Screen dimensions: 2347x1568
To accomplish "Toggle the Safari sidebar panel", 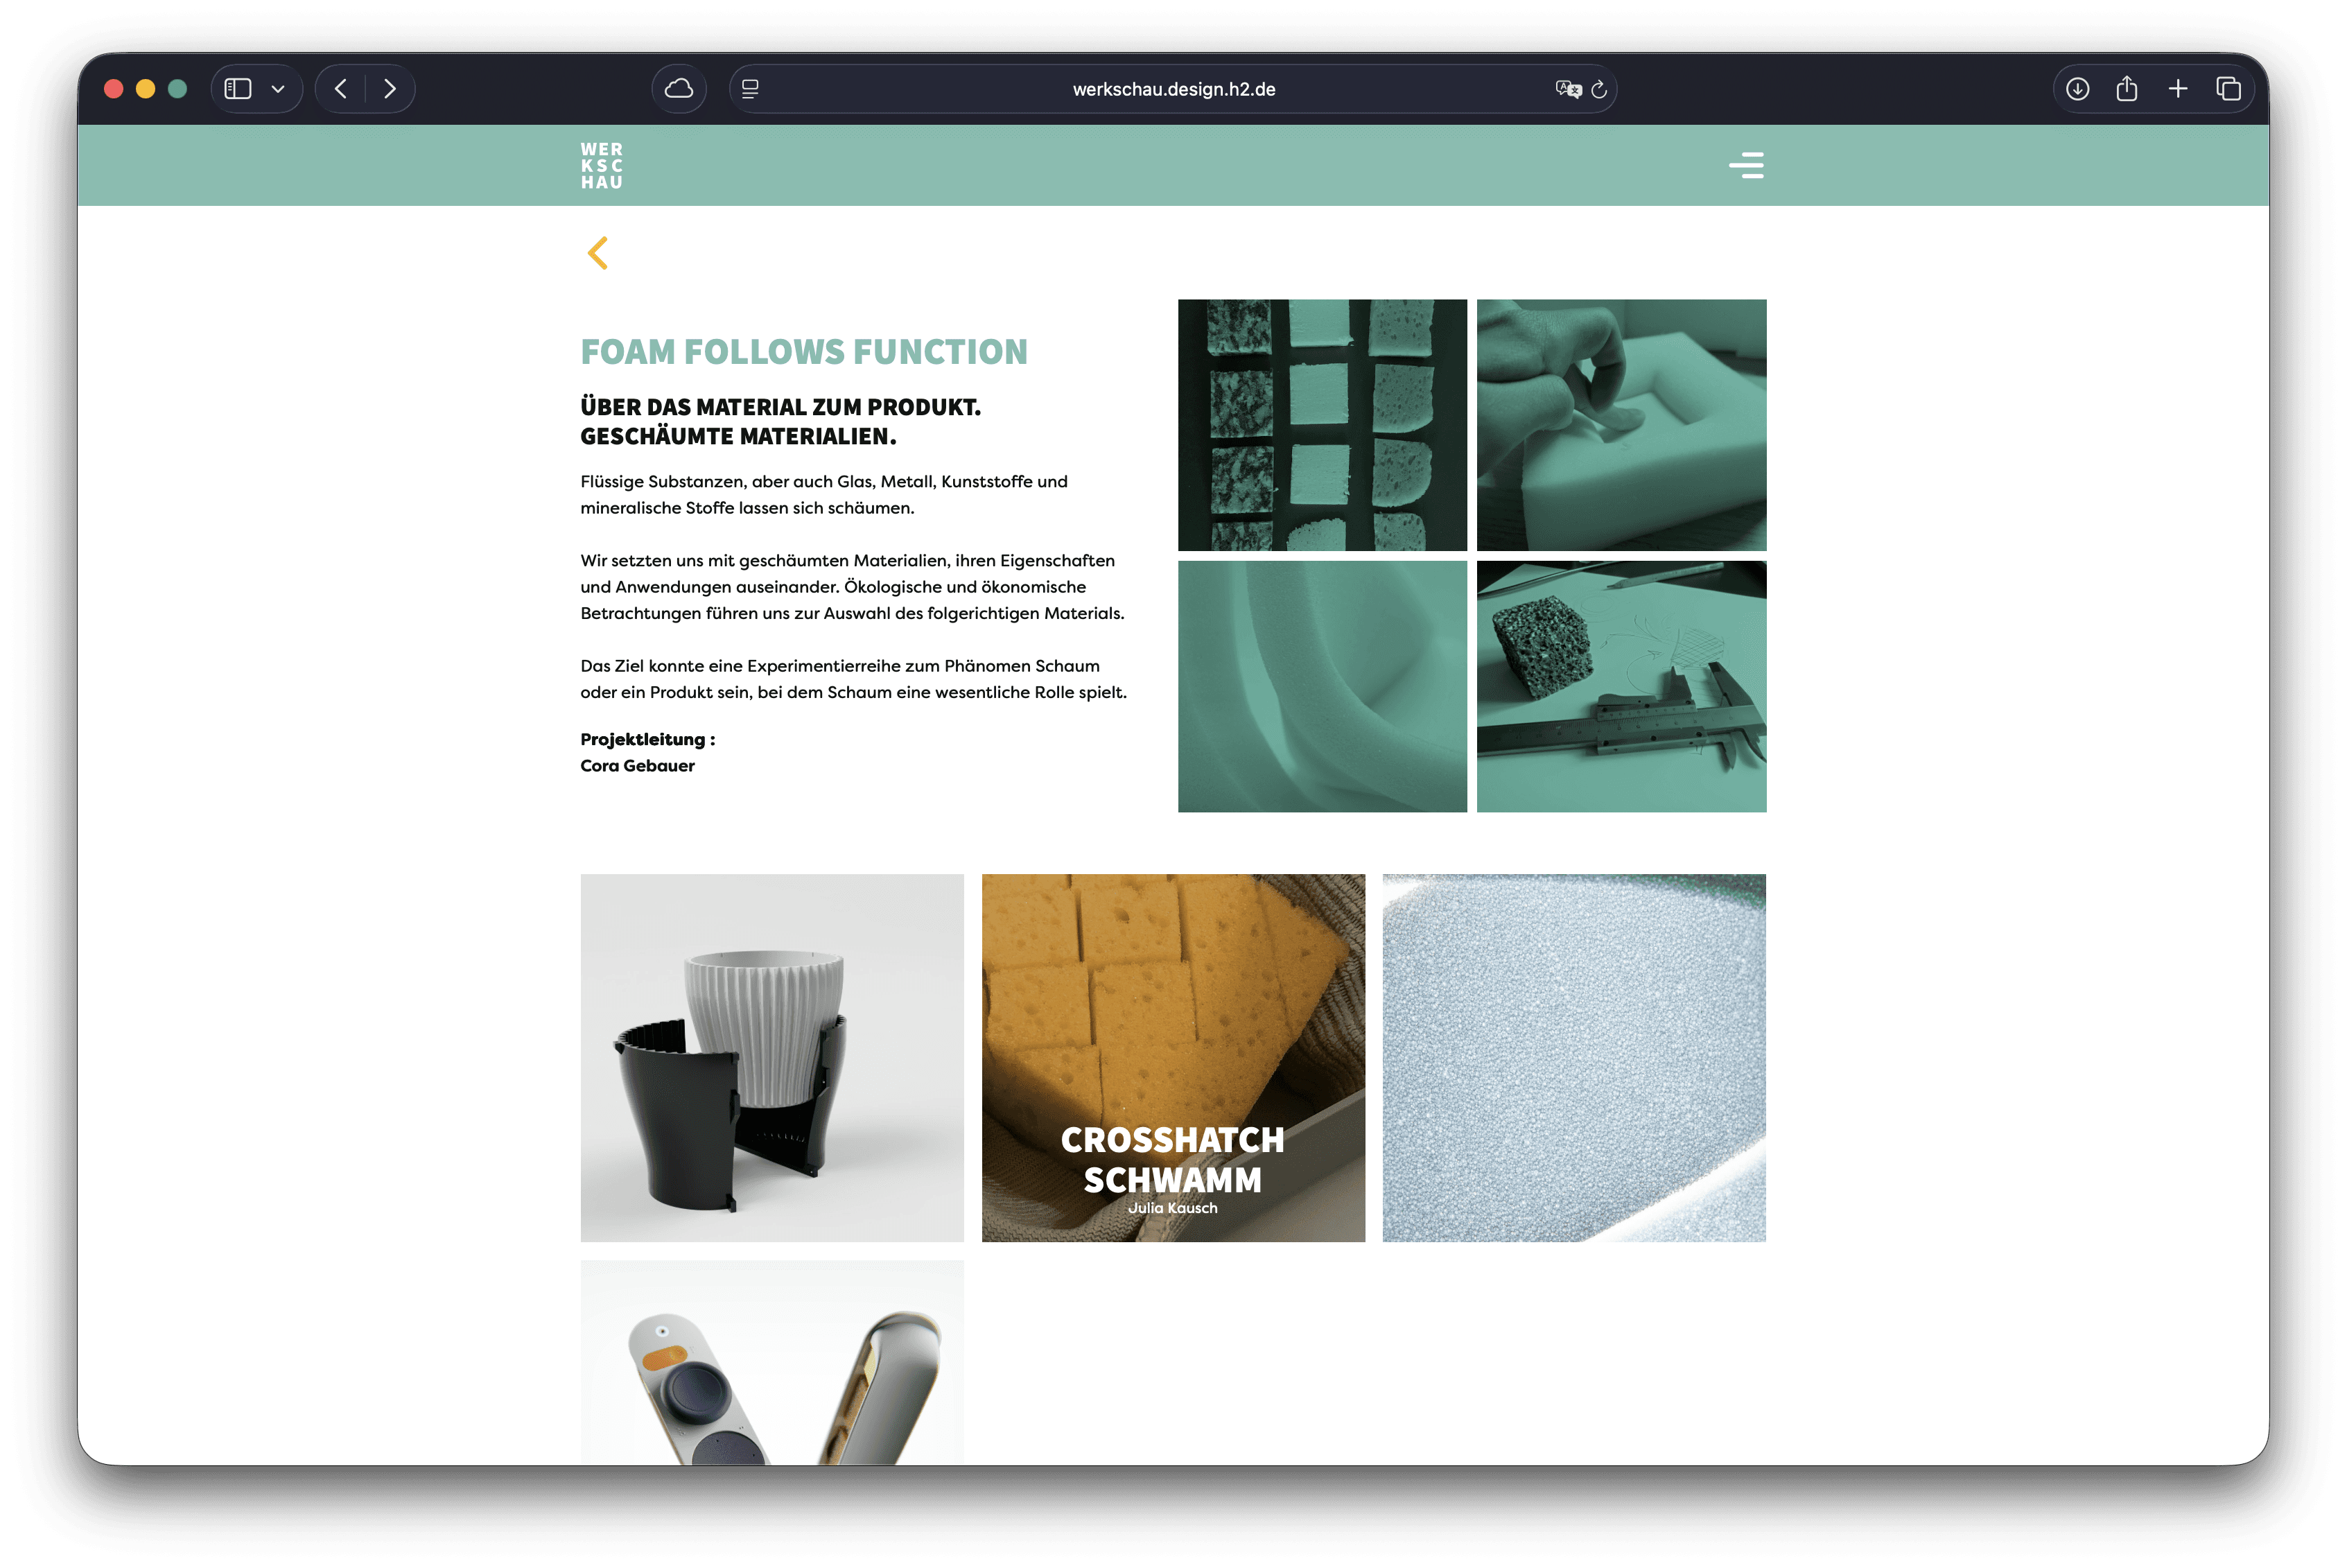I will pyautogui.click(x=237, y=89).
